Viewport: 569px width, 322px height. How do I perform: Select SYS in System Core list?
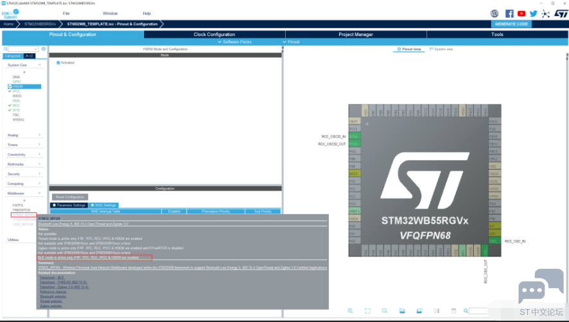point(16,110)
